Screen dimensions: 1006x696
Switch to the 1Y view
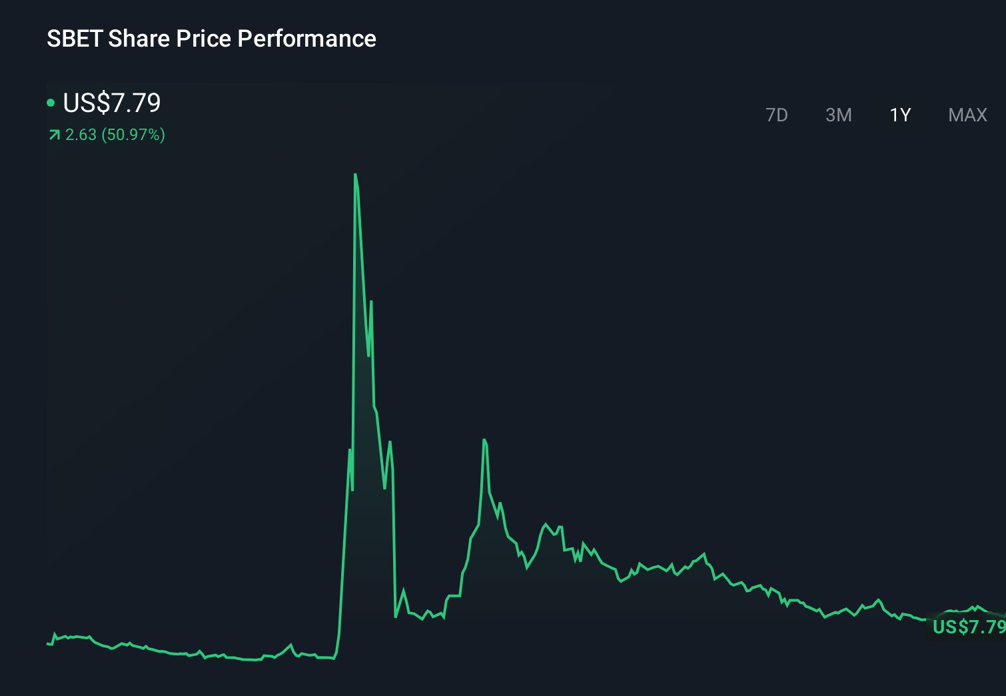click(x=899, y=115)
